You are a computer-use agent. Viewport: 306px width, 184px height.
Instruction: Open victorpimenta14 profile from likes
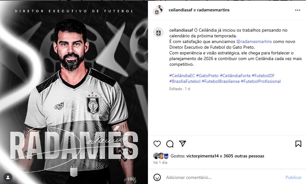pos(203,156)
